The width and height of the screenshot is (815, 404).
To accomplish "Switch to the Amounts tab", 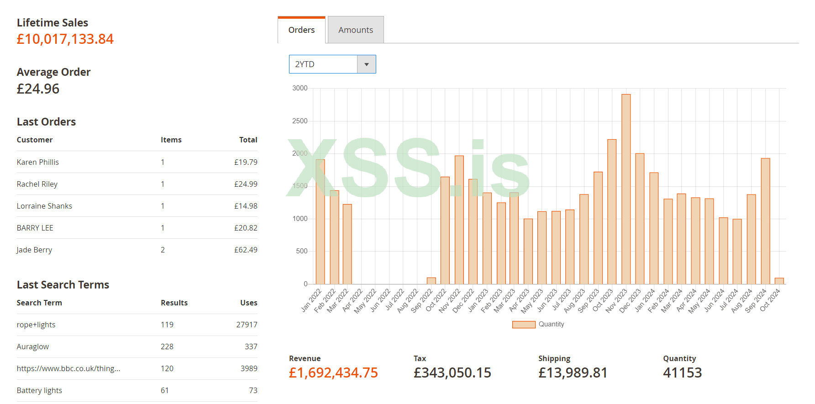I will point(355,30).
